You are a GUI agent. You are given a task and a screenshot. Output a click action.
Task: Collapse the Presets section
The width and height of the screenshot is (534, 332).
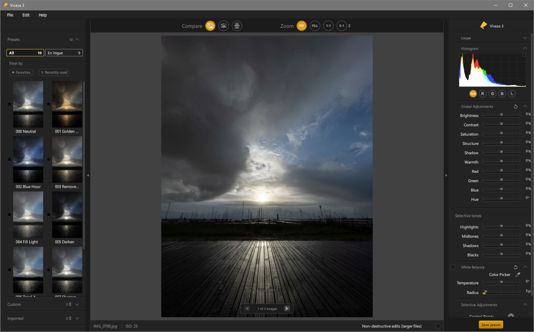tap(77, 40)
